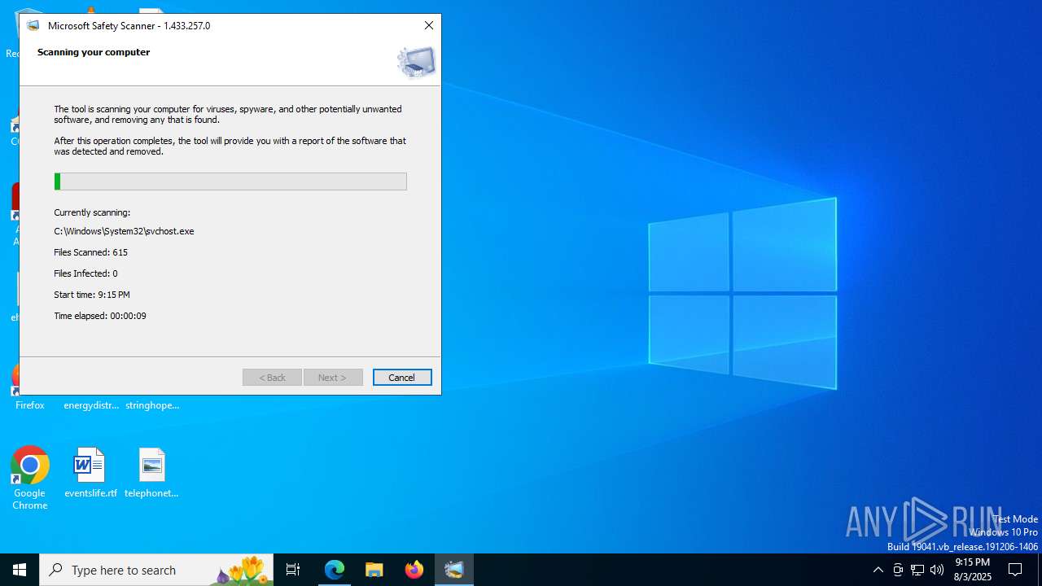Open the volume control tray icon
This screenshot has height=586, width=1042.
pyautogui.click(x=937, y=570)
